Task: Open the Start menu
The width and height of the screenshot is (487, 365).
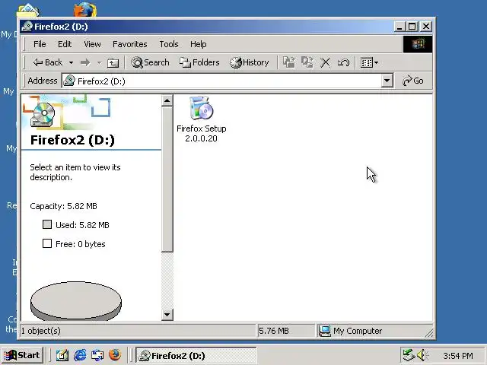Action: pos(22,355)
